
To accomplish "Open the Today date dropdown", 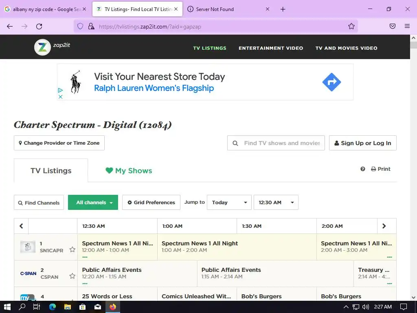I will (229, 203).
